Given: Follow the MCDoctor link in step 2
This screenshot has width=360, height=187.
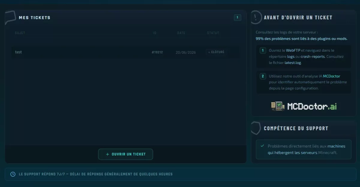Looking at the screenshot, I should [331, 76].
